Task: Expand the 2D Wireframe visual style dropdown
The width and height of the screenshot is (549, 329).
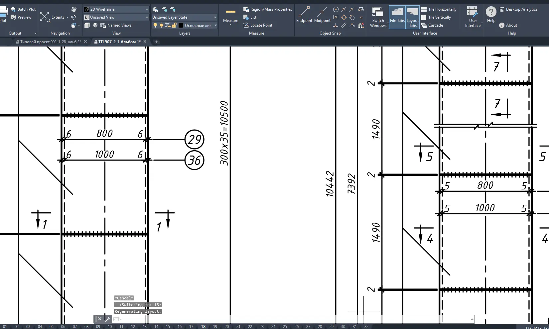Action: pos(147,9)
